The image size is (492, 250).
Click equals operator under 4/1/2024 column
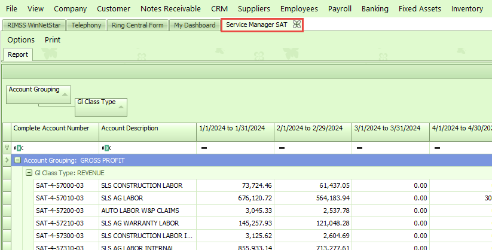coord(437,147)
